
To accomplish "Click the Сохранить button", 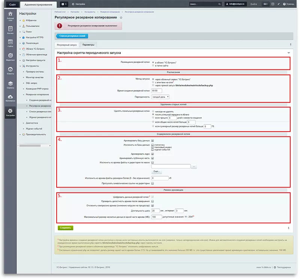I will click(x=65, y=228).
